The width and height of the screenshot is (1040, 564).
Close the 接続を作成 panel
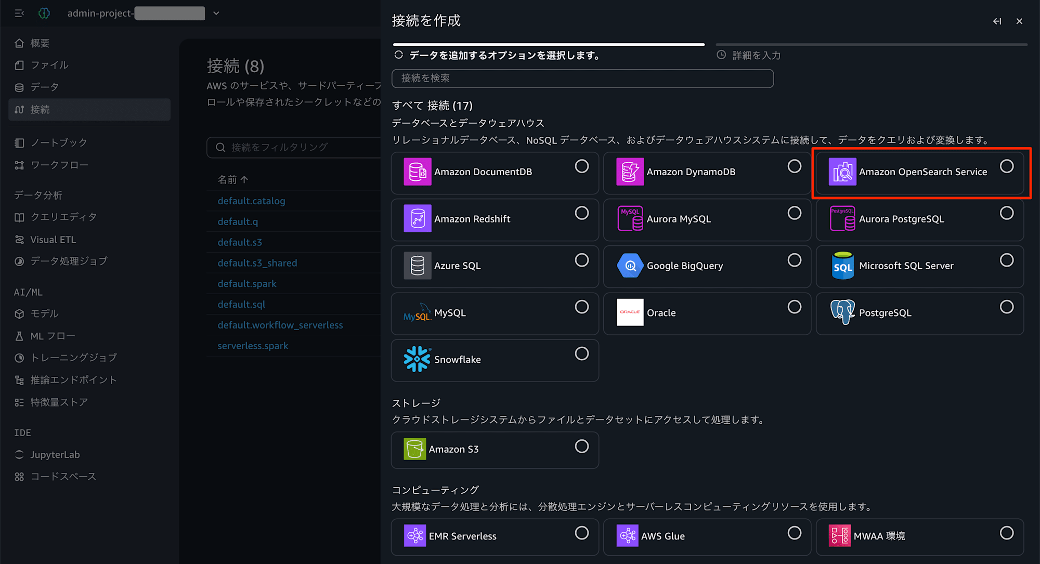pos(1019,21)
